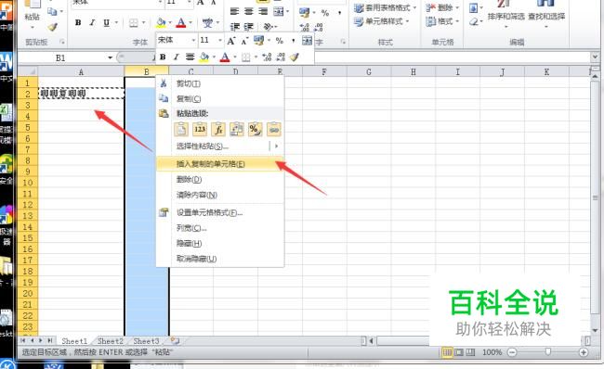
Task: Select 剪切(T) from the context menu
Action: click(220, 83)
